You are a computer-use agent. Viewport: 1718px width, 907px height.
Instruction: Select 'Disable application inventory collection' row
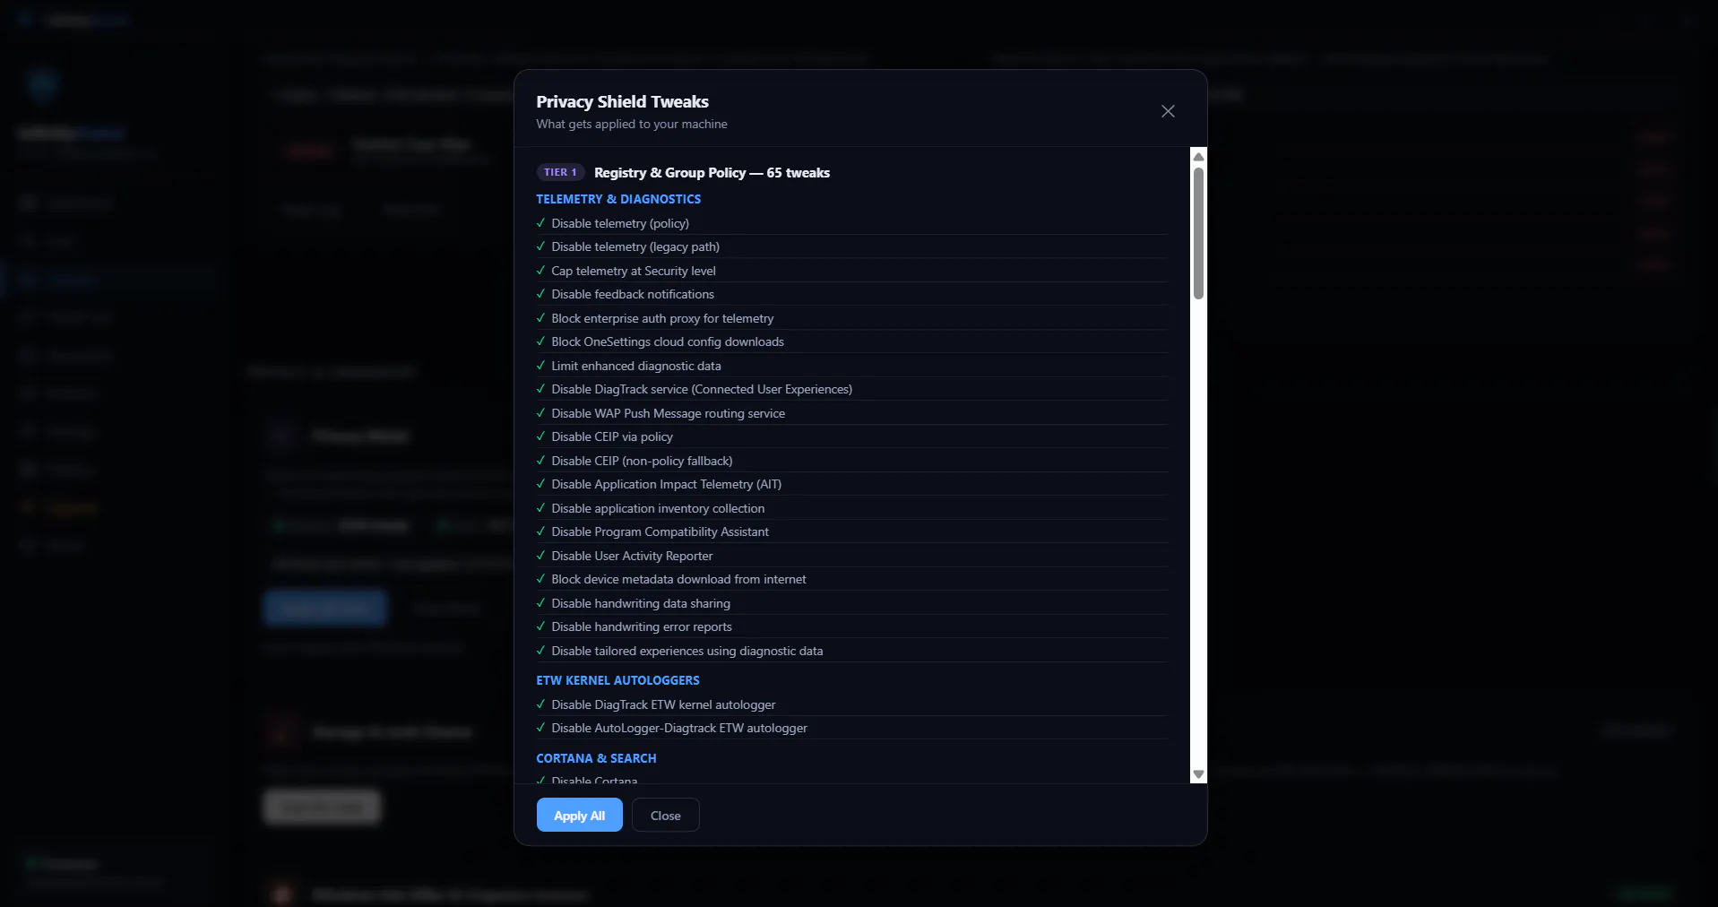tap(852, 508)
